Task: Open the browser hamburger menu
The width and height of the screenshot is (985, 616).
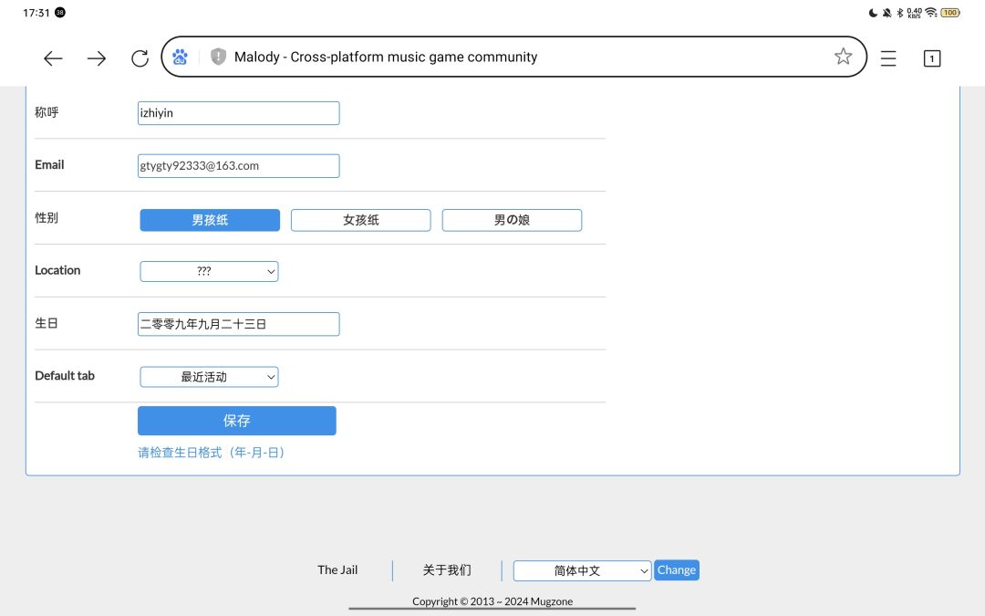Action: point(888,58)
